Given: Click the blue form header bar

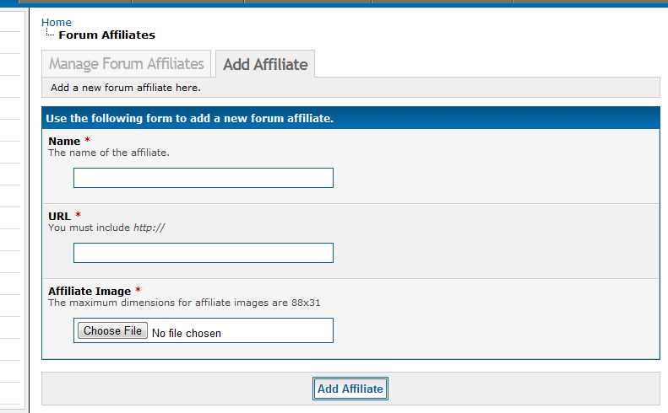Looking at the screenshot, I should (x=350, y=118).
